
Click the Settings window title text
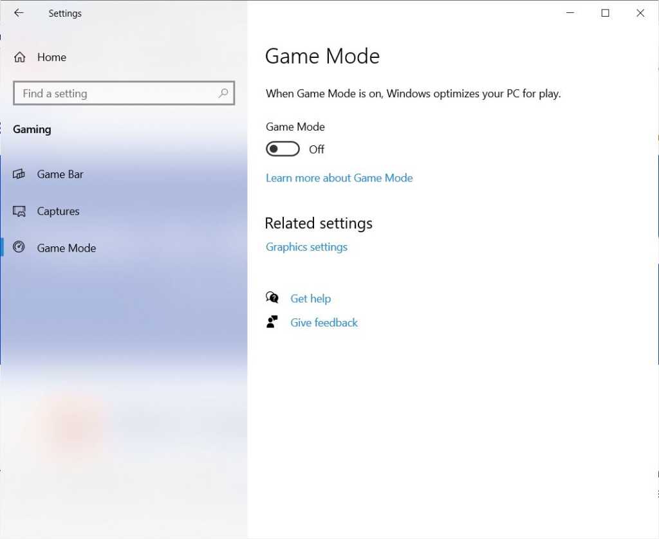pyautogui.click(x=65, y=14)
